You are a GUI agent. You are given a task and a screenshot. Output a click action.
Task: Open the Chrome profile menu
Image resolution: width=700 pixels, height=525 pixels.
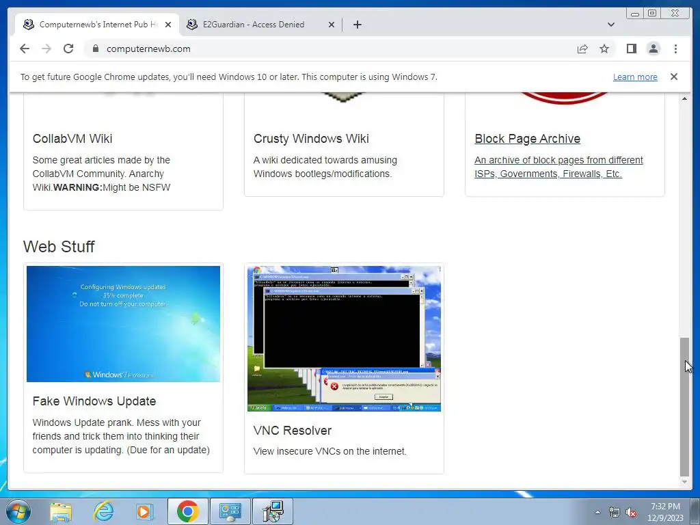click(653, 49)
